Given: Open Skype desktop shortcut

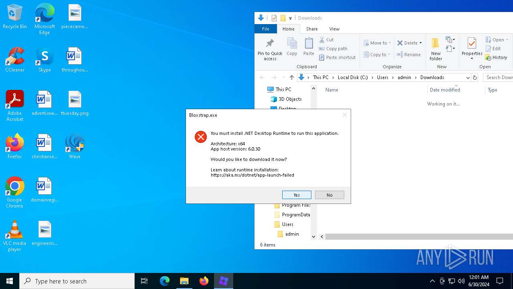Looking at the screenshot, I should click(44, 60).
